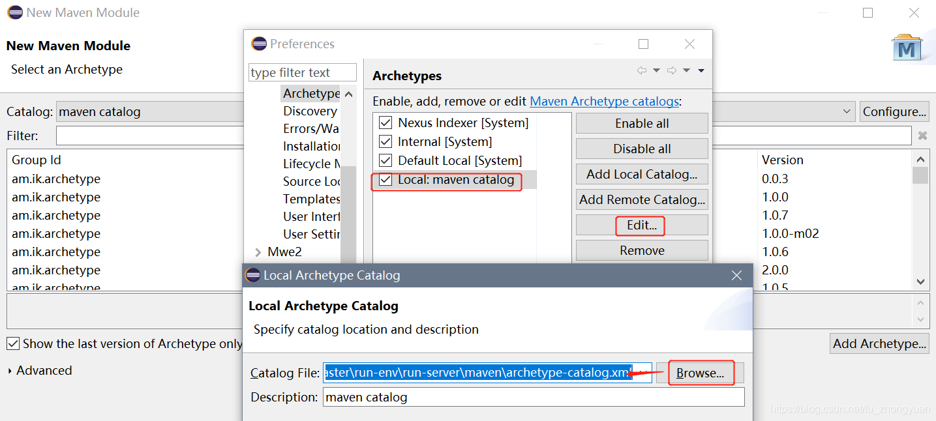This screenshot has width=936, height=421.
Task: Disable the Internal [System] catalog checkbox
Action: pyautogui.click(x=385, y=141)
